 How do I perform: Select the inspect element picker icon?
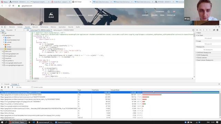[x=2, y=27]
